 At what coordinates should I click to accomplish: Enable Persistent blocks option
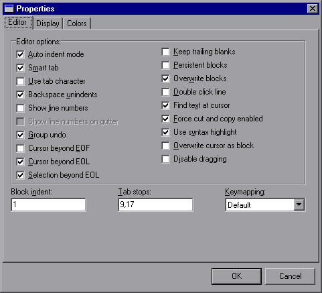point(165,65)
